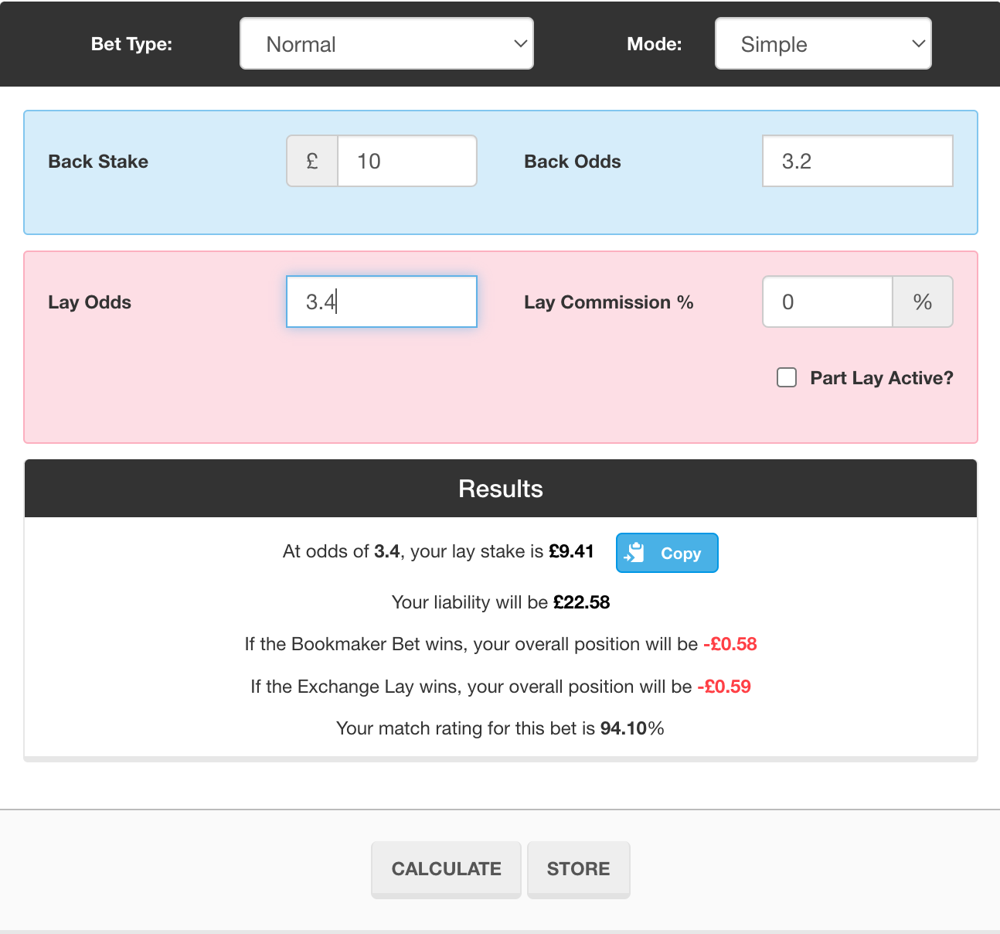Click the Part Lay Active? label
The image size is (1000, 934).
[882, 378]
